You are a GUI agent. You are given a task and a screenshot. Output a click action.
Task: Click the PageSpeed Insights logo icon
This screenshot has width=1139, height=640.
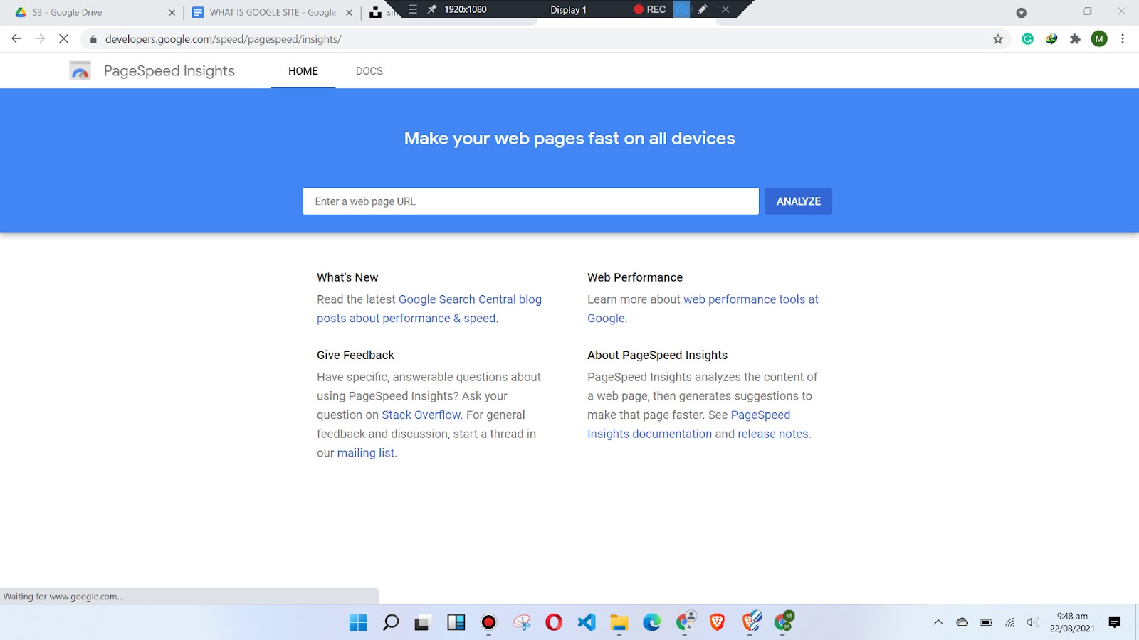point(80,71)
